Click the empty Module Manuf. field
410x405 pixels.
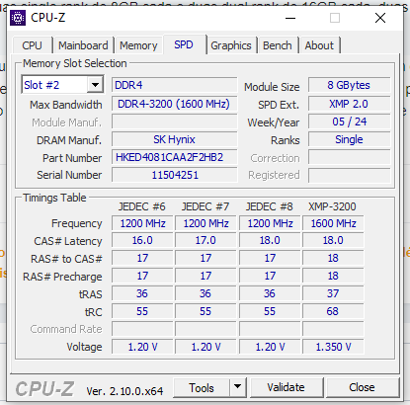(x=174, y=121)
